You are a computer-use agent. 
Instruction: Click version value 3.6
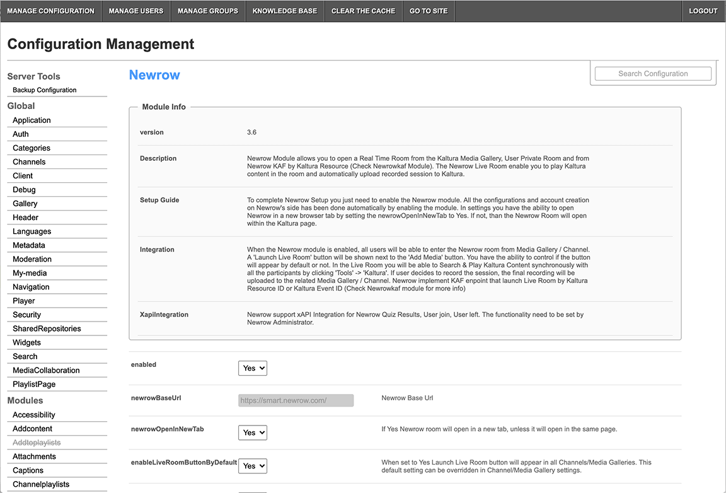(252, 132)
